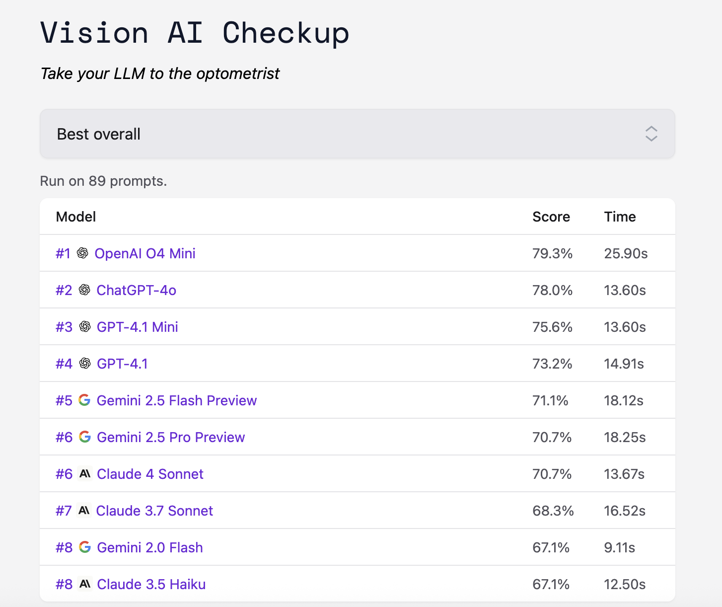The width and height of the screenshot is (722, 607).
Task: Open the Claude 4 Sonnet link
Action: (x=150, y=474)
